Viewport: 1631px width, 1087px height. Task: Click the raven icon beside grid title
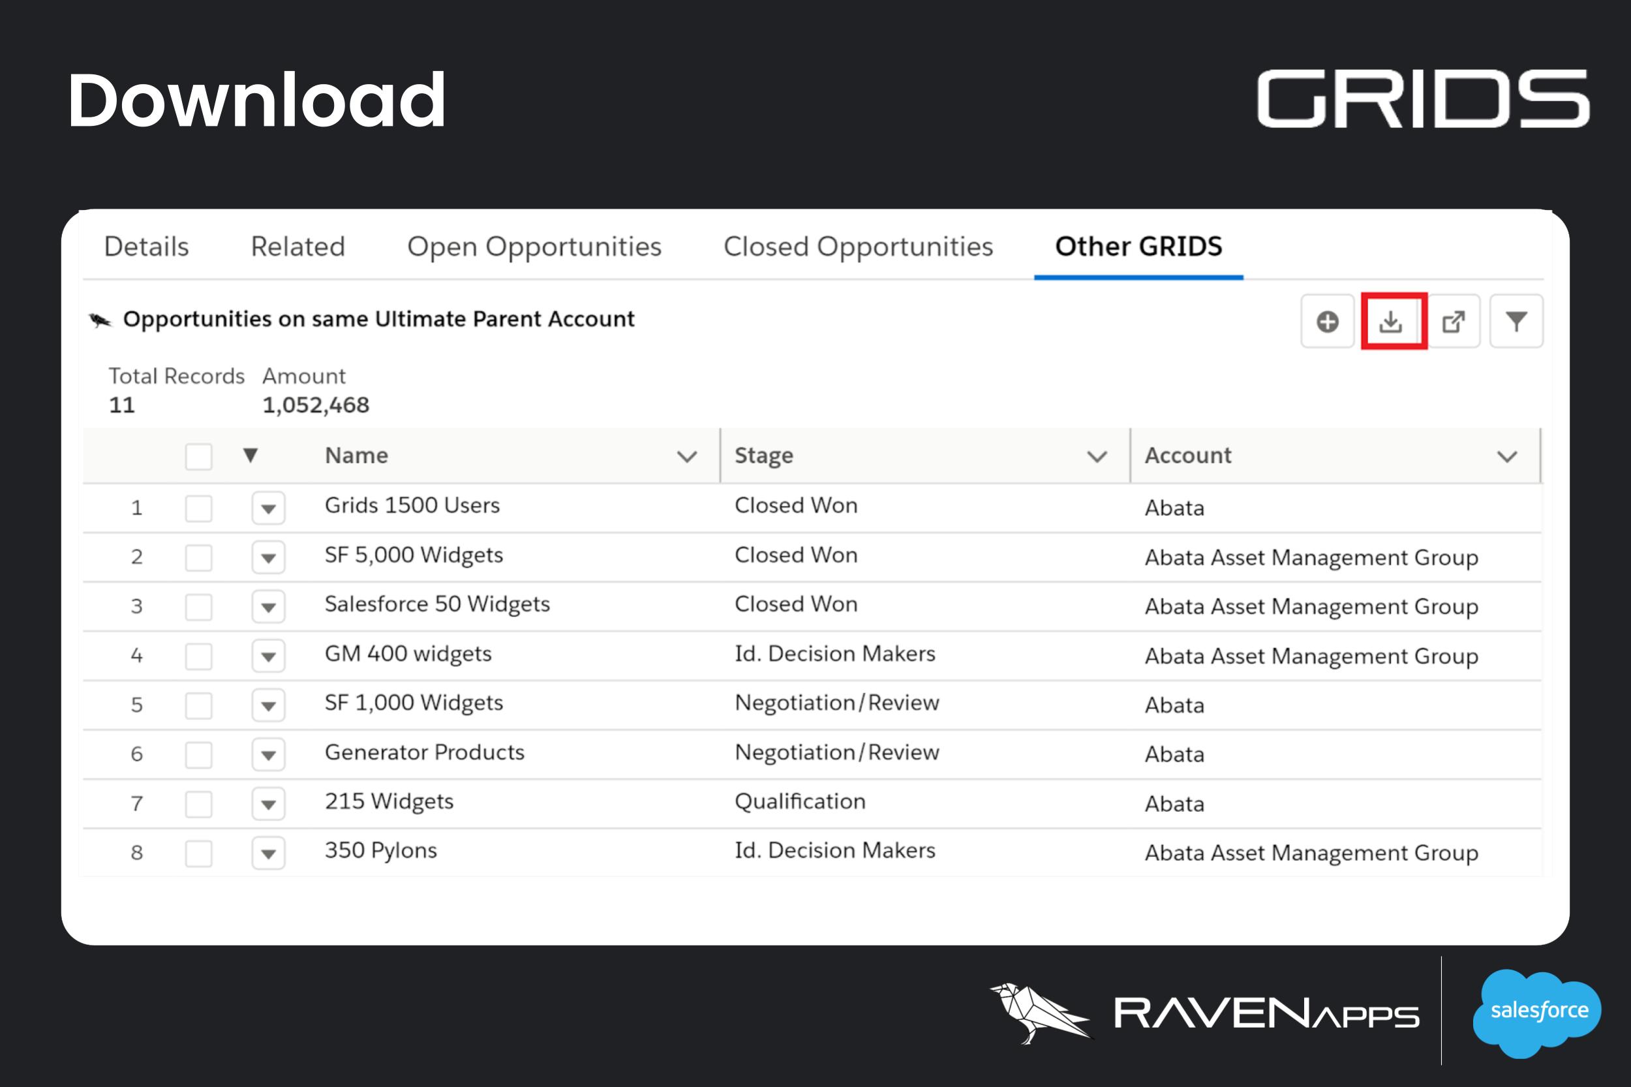click(x=100, y=320)
